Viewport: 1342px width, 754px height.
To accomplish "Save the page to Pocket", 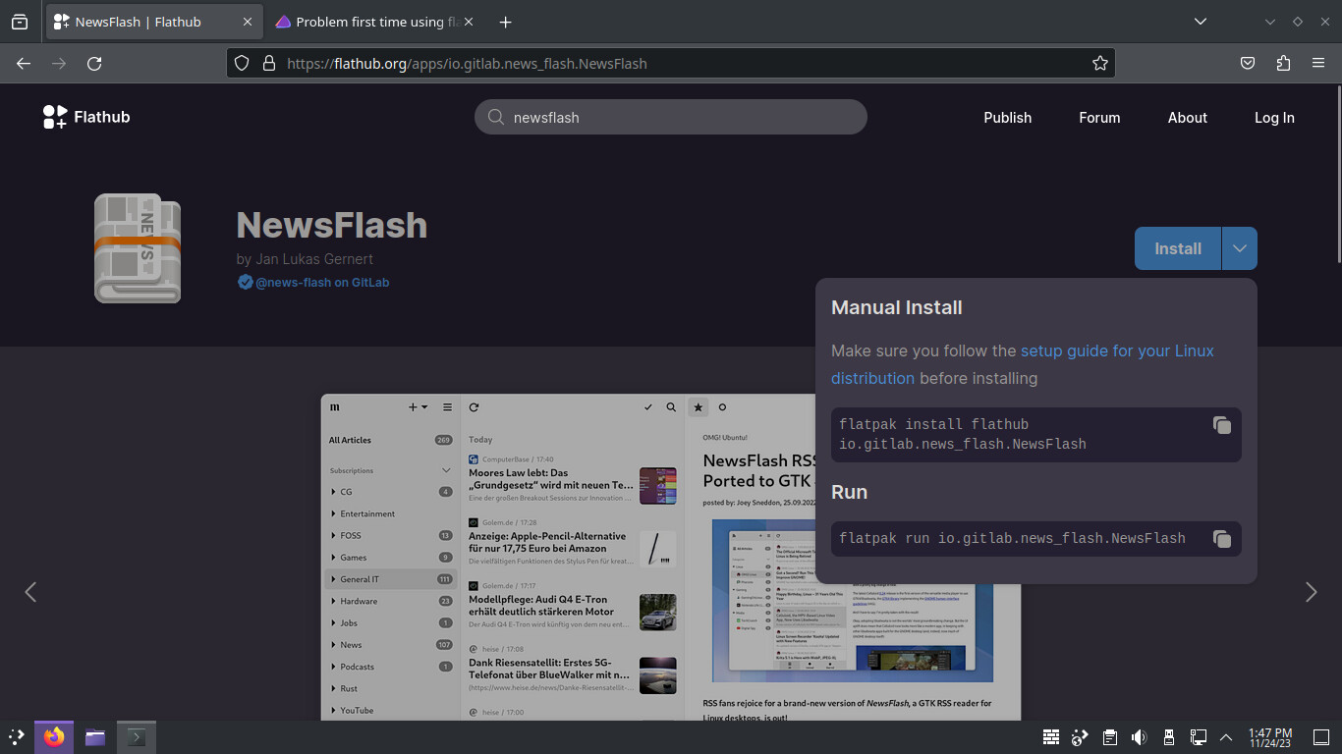I will (1247, 63).
